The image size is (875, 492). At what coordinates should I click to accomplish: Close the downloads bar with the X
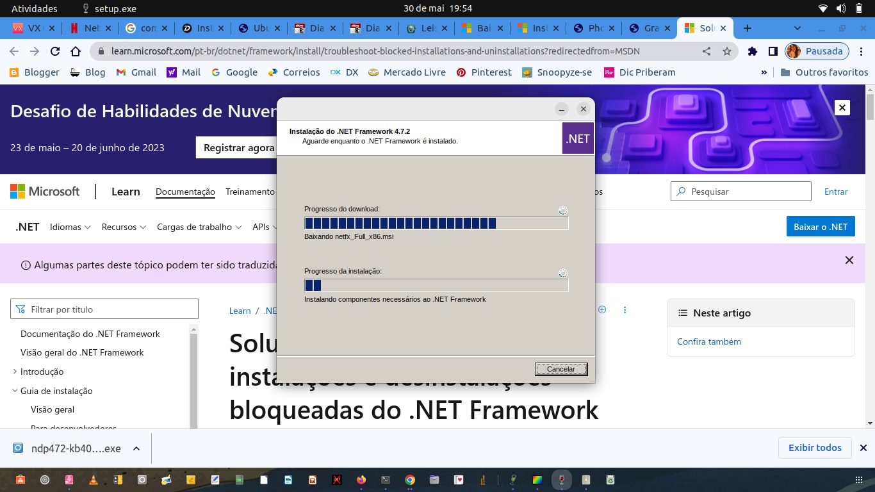coord(863,448)
